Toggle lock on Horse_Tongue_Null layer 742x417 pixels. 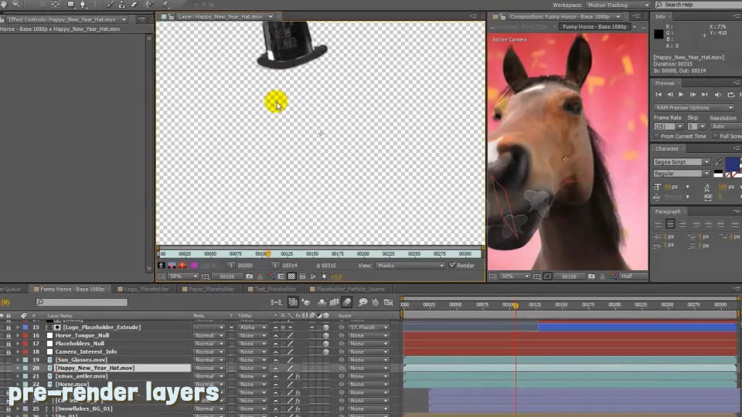coord(8,335)
